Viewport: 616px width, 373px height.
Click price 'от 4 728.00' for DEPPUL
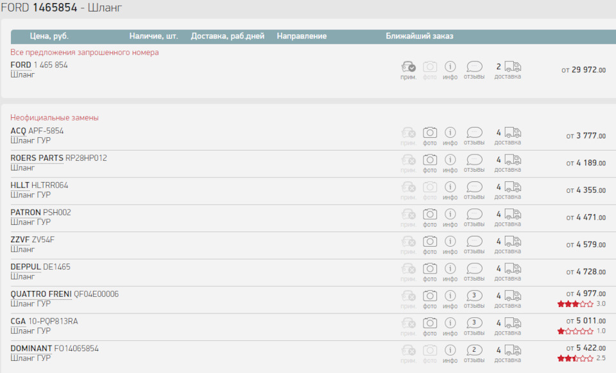pos(586,271)
